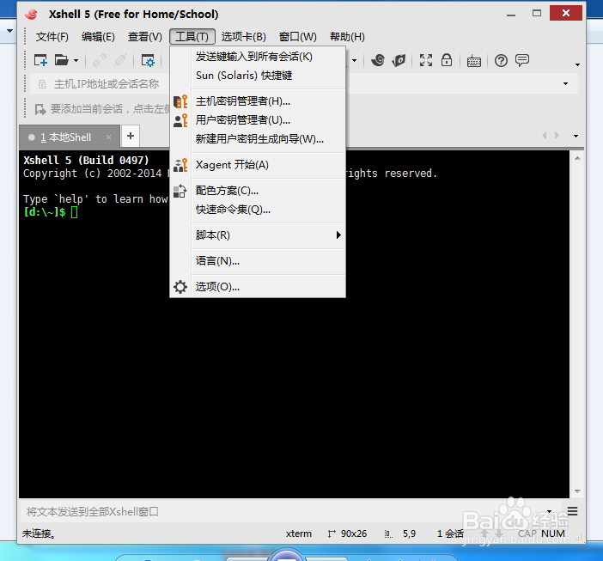Click the 未连接 status text
The width and height of the screenshot is (603, 561).
point(39,534)
